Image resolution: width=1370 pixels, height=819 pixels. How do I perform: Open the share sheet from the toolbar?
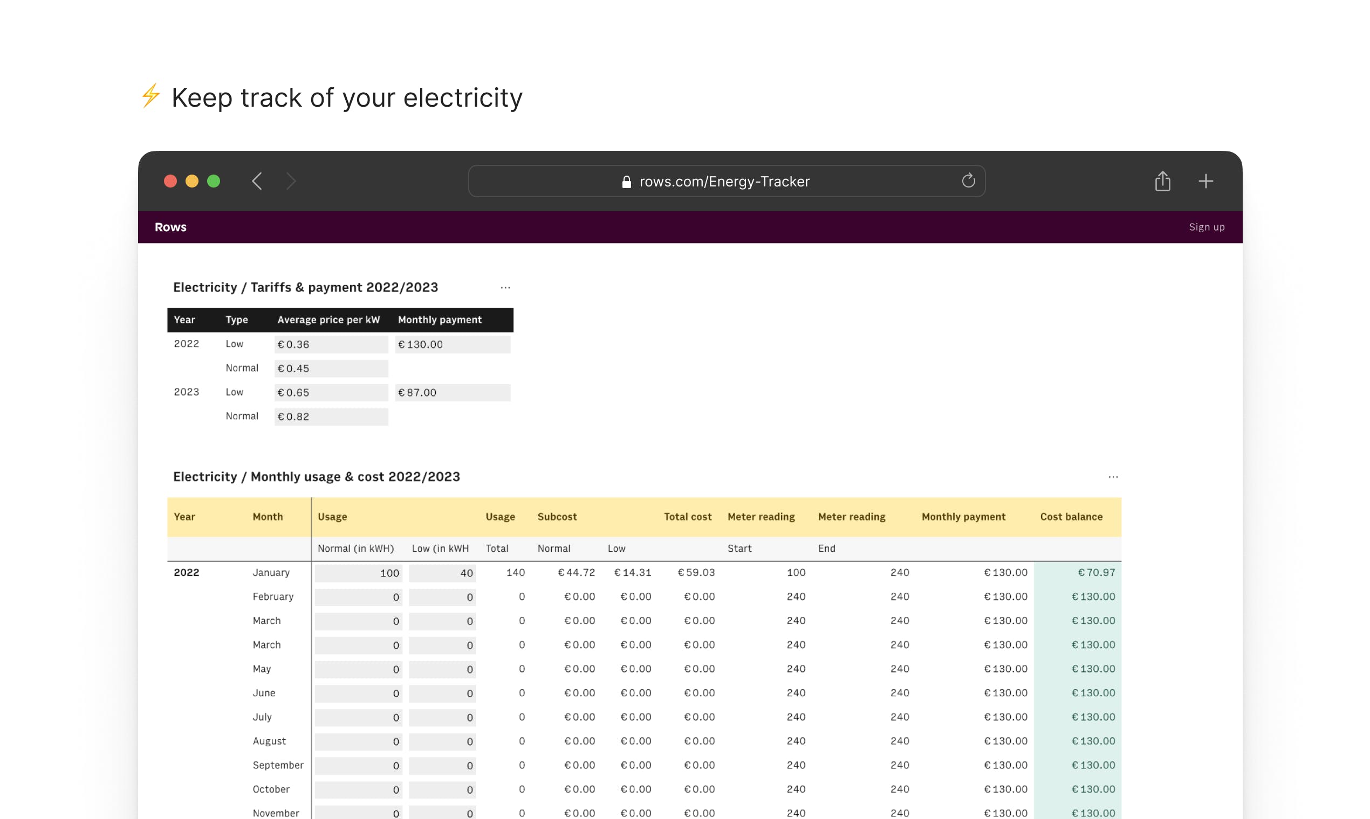(x=1162, y=181)
